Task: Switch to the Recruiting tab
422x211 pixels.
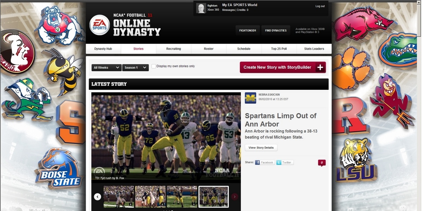Action: (173, 49)
